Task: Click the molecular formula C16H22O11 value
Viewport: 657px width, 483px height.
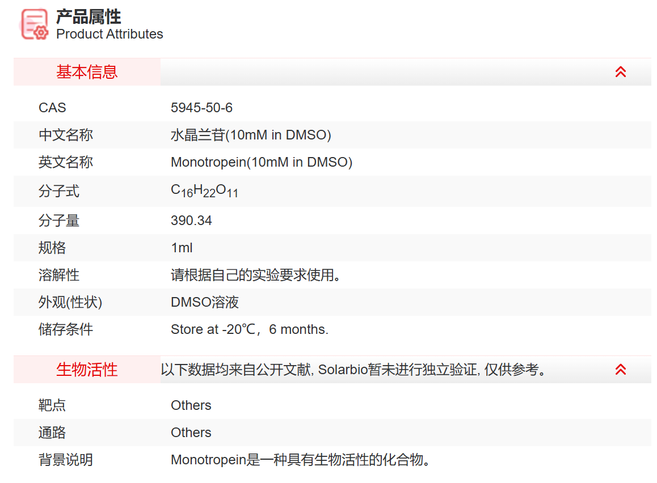Action: click(204, 191)
